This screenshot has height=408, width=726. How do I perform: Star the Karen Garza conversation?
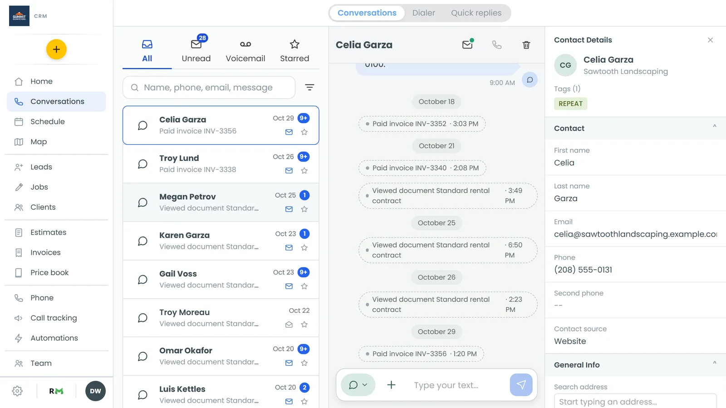304,248
